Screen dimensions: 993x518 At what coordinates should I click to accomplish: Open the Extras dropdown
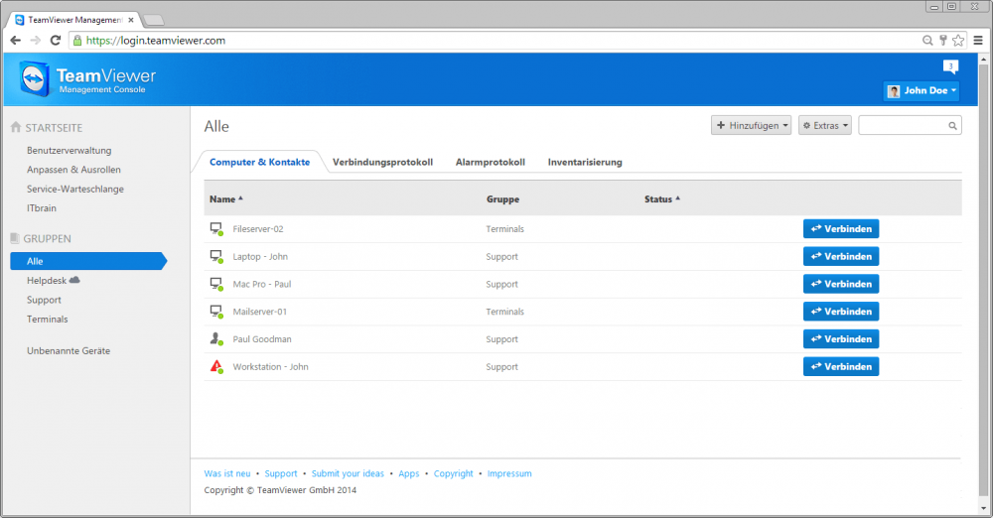(825, 125)
